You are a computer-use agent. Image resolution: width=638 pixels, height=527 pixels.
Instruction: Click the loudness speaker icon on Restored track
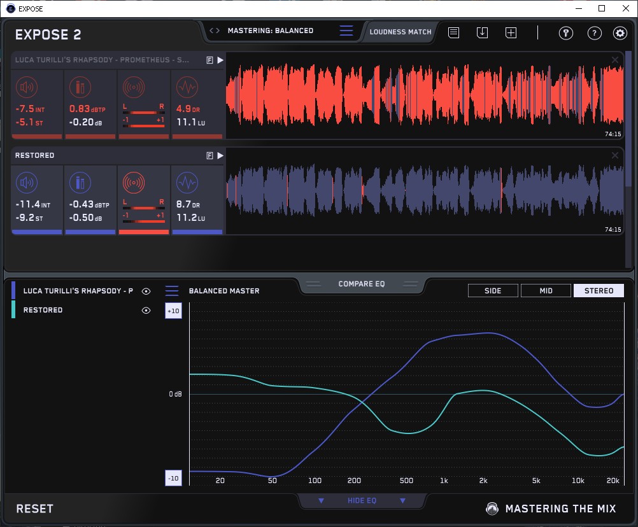[27, 183]
